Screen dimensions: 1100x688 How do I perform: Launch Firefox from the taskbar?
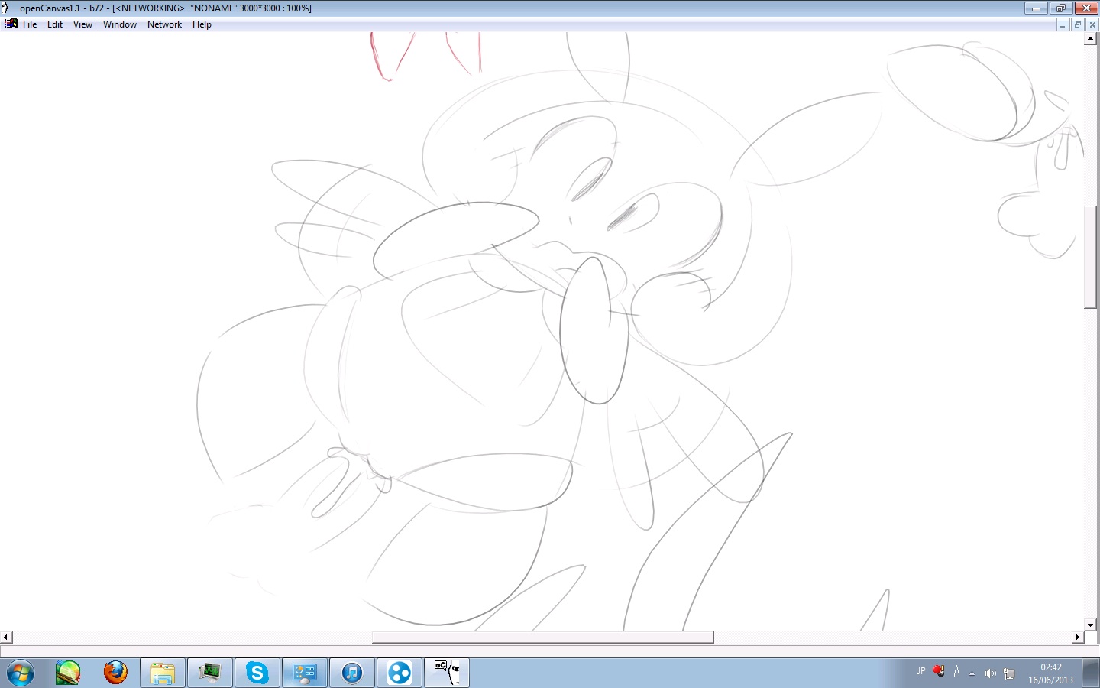coord(115,673)
